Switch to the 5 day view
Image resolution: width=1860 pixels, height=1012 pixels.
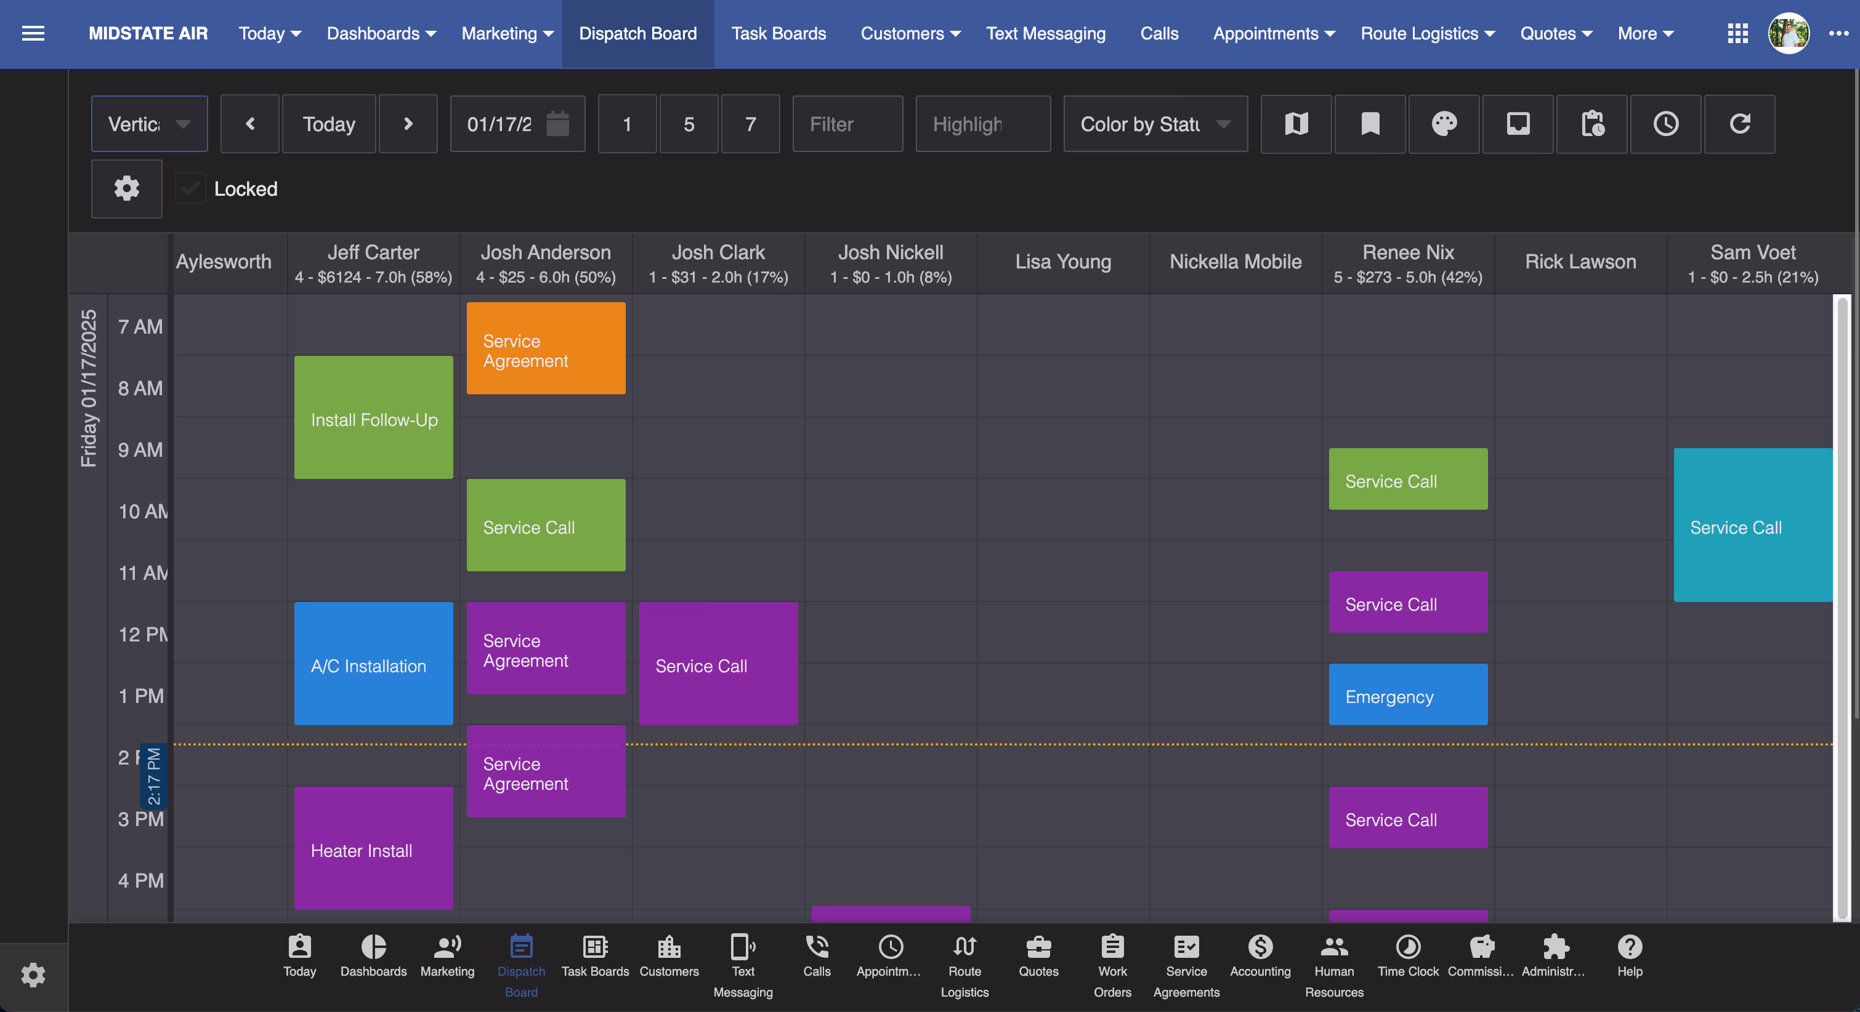[x=689, y=124]
